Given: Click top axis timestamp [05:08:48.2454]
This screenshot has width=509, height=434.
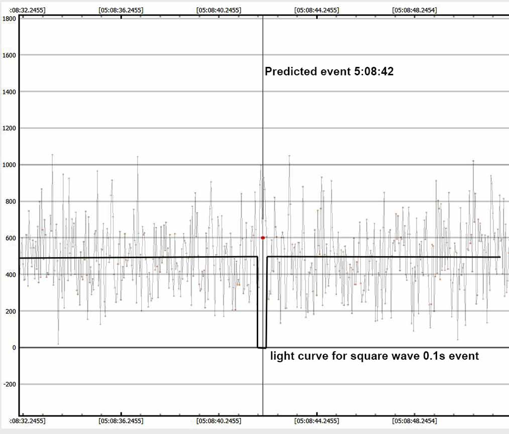Looking at the screenshot, I should (415, 10).
